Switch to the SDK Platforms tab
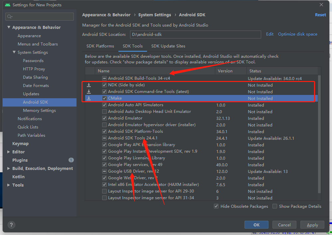The width and height of the screenshot is (332, 235). tap(100, 46)
